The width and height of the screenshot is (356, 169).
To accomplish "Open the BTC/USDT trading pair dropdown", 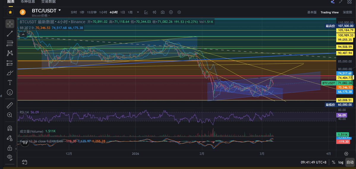I will tap(60, 10).
